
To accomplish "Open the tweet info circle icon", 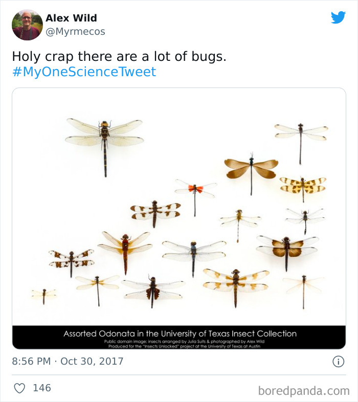I will click(338, 361).
